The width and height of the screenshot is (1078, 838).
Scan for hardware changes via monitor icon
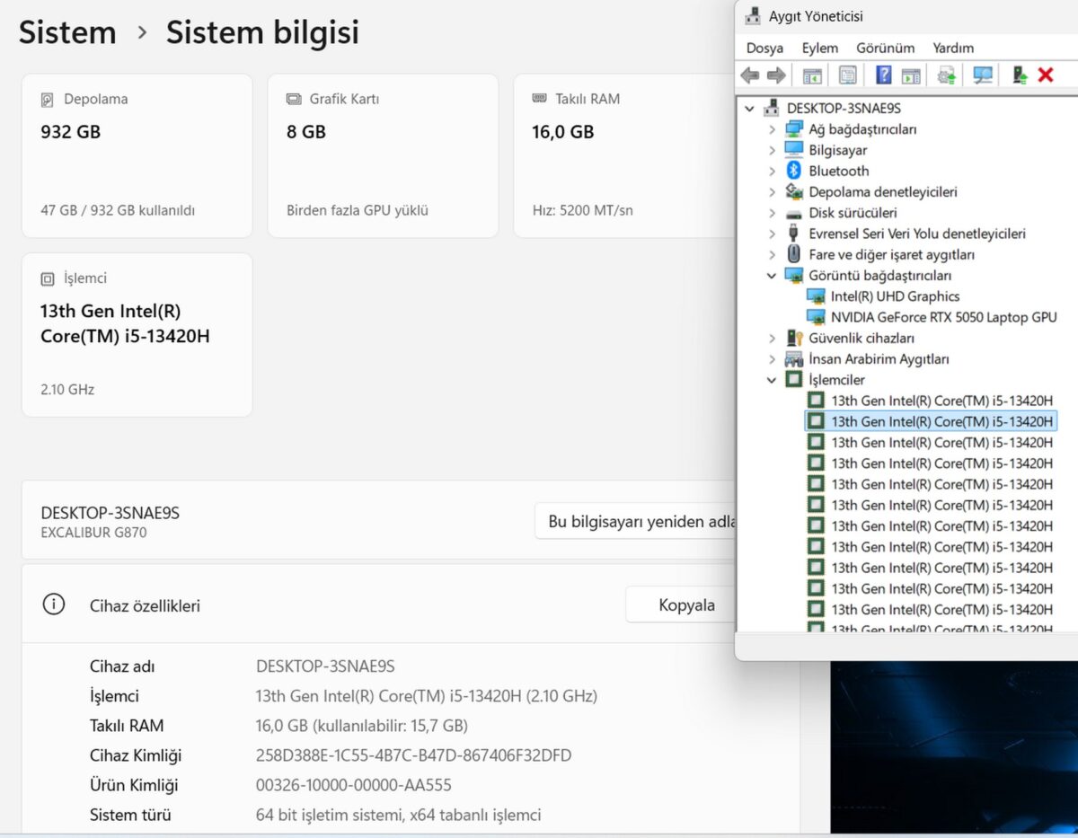[983, 75]
